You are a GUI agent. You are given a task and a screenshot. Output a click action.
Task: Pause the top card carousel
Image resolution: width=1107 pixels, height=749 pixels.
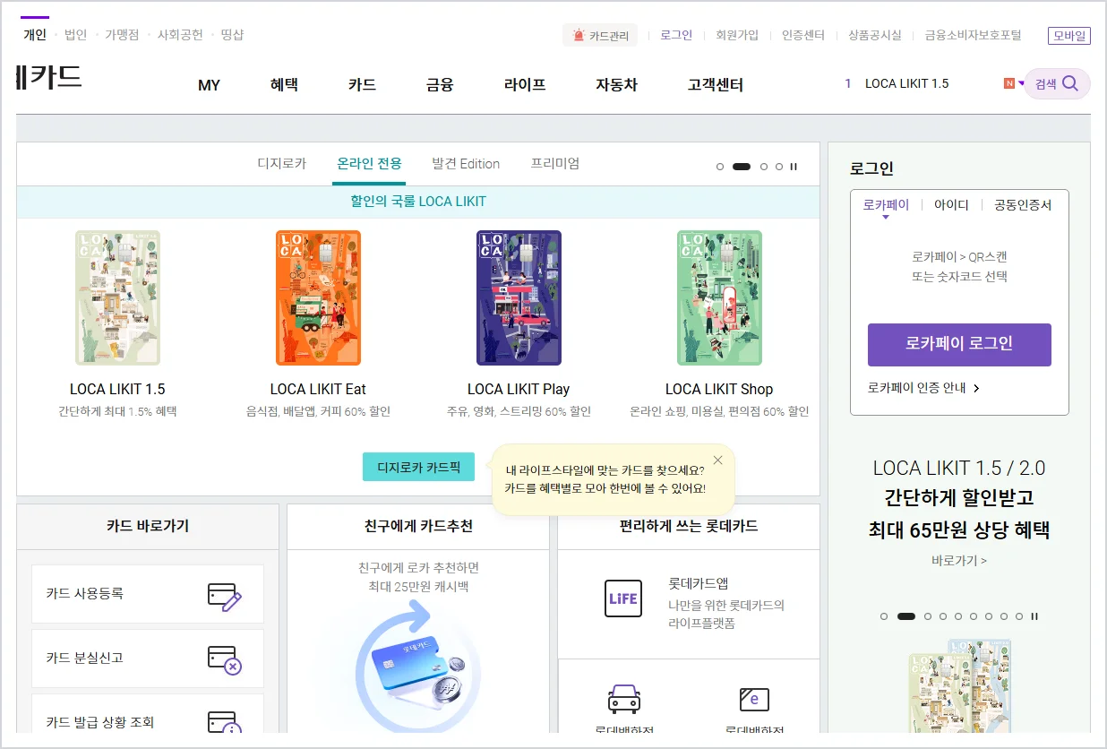click(x=794, y=167)
